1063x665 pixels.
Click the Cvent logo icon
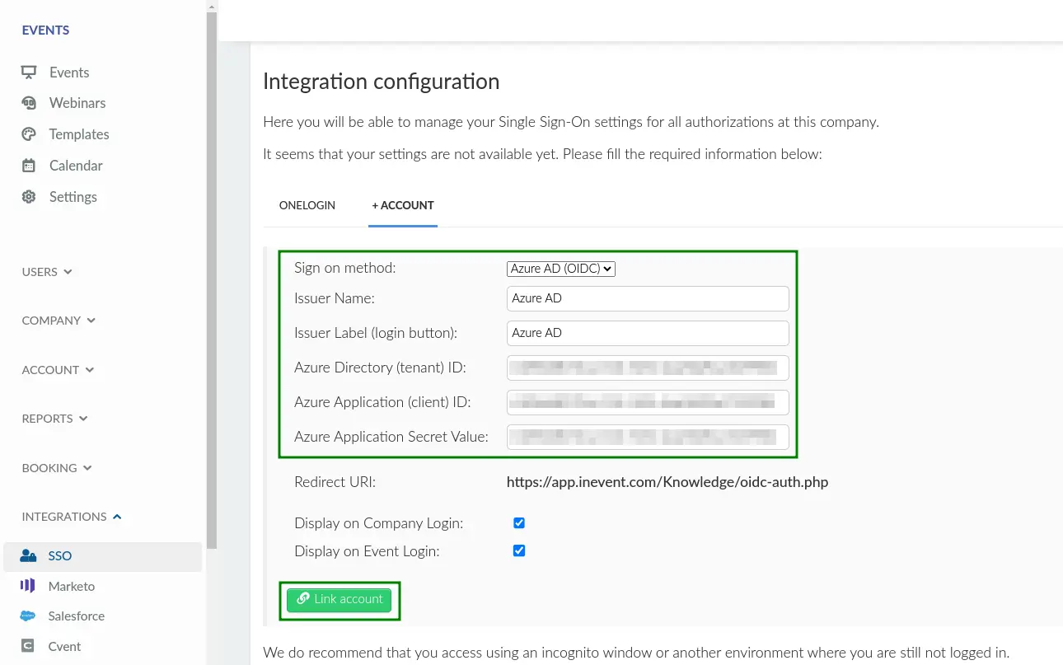(28, 646)
